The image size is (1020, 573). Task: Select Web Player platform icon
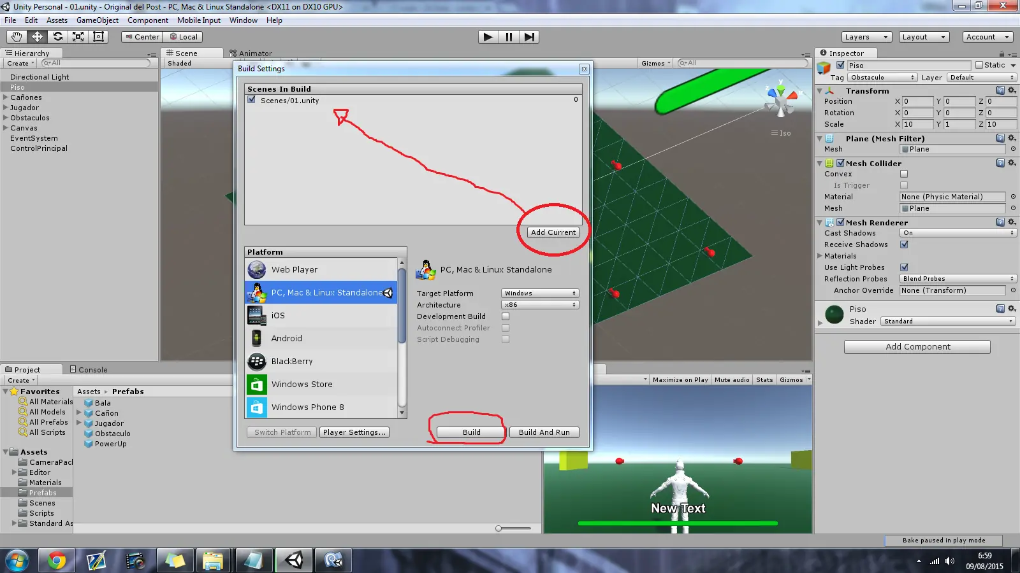257,270
